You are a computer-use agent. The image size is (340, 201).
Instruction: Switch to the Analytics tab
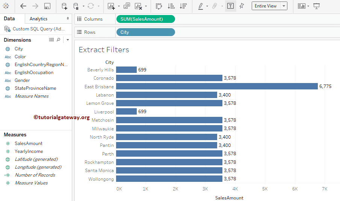48,19
